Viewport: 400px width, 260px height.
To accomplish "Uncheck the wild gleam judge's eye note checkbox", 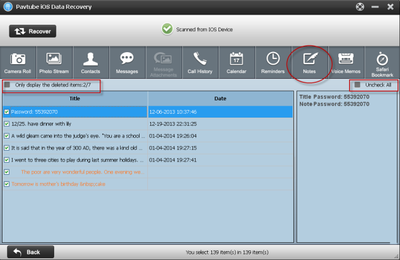I will [x=6, y=136].
